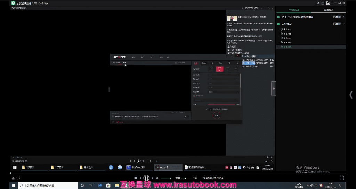Click the red Sogou icon in system tray
This screenshot has width=356, height=189.
[x=321, y=186]
